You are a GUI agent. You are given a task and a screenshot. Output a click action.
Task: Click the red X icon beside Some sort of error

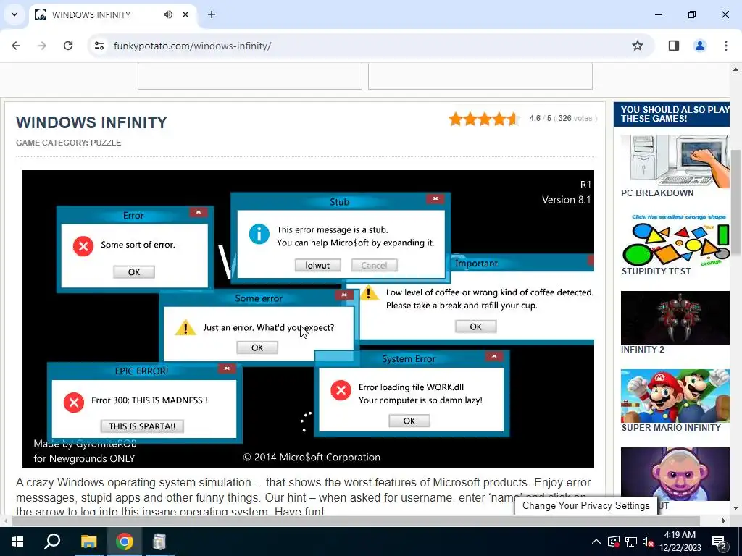pos(83,246)
